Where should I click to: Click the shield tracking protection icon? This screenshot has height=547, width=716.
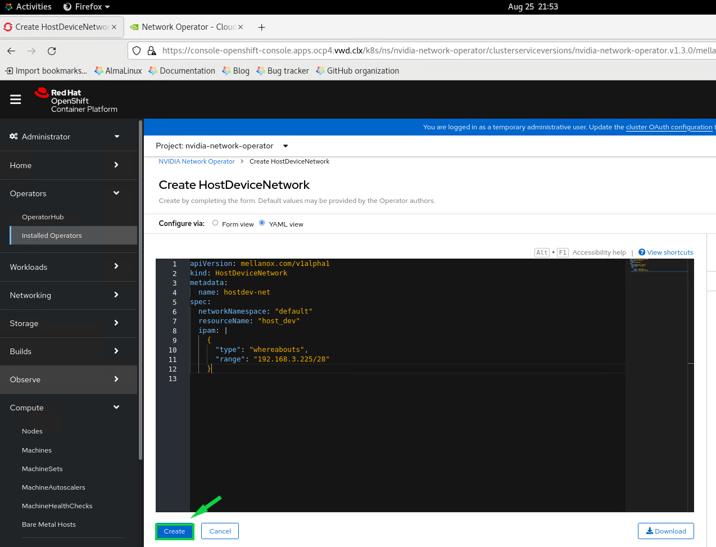(x=137, y=51)
